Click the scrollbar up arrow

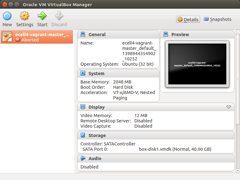pyautogui.click(x=238, y=32)
